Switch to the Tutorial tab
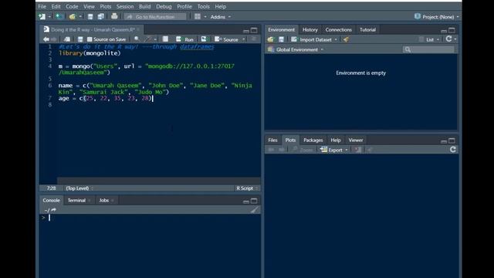The height and width of the screenshot is (278, 494). [367, 29]
